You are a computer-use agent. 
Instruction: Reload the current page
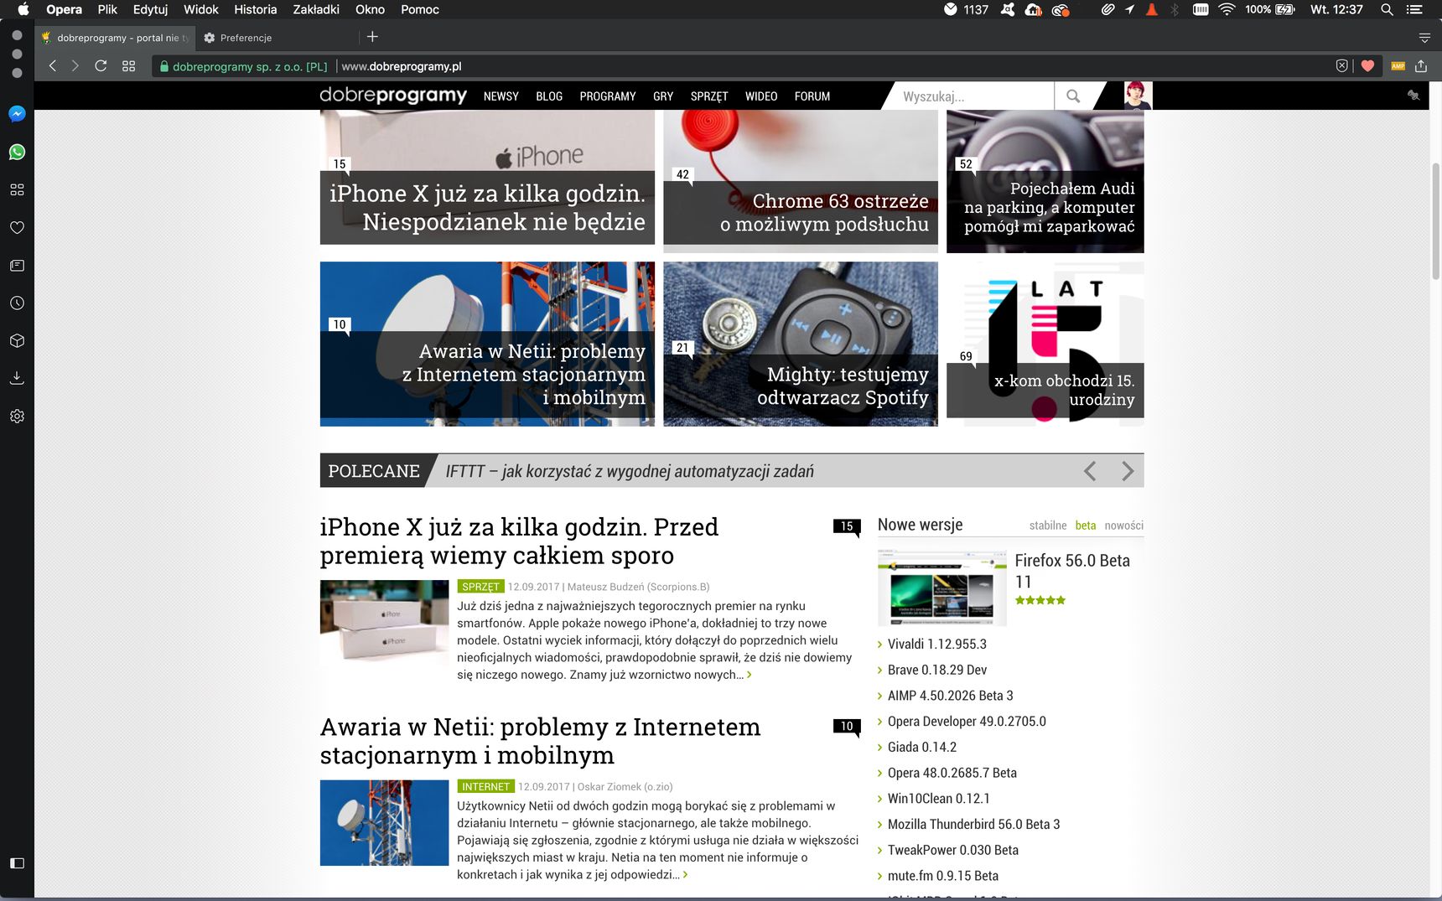point(101,65)
